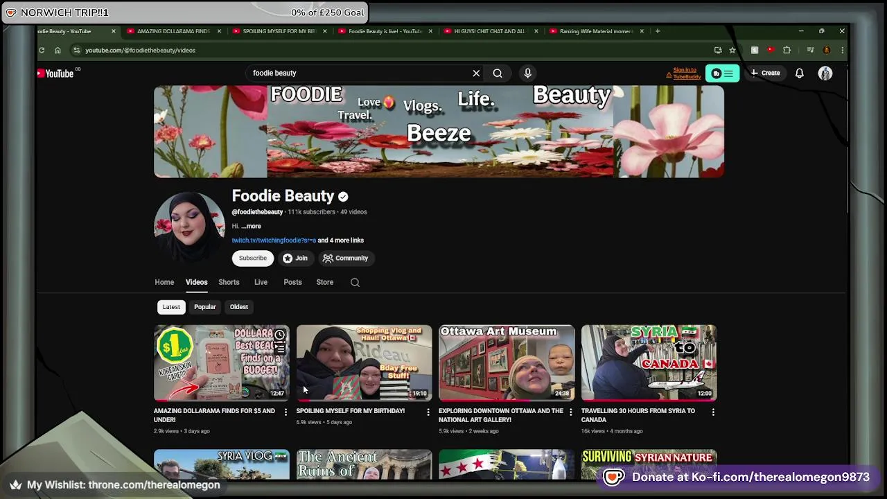Click the browser profile avatar icon
Image resolution: width=887 pixels, height=499 pixels.
pos(827,50)
